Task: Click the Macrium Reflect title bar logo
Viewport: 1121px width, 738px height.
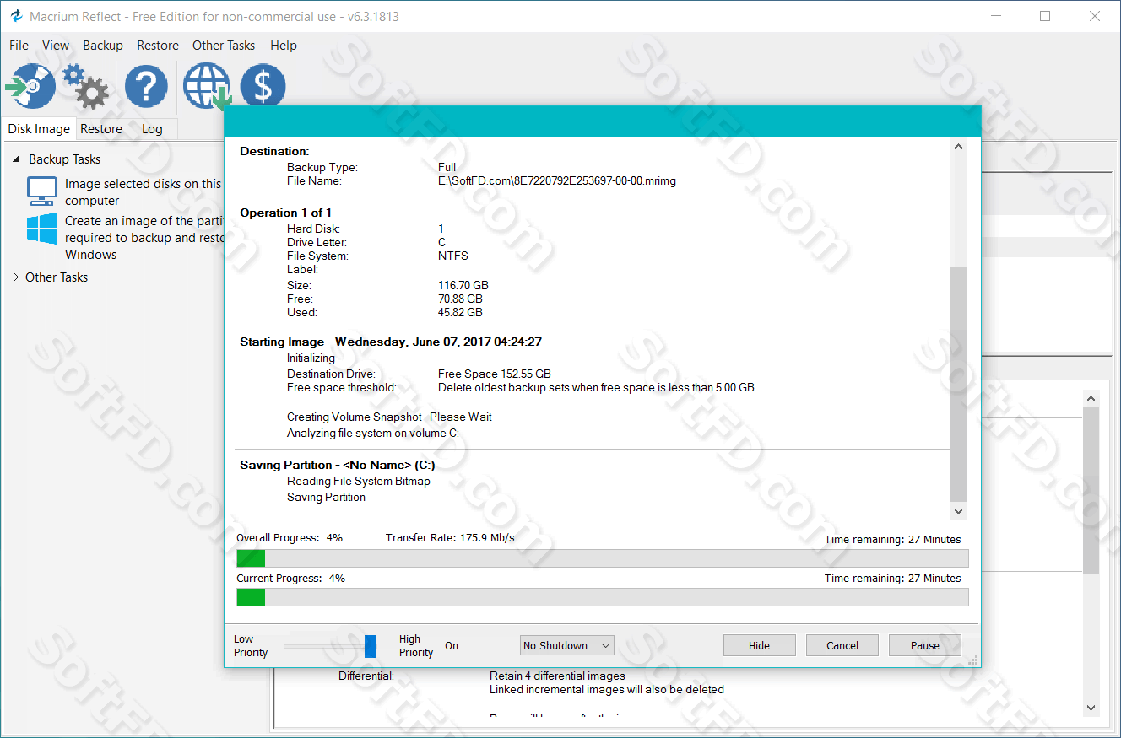Action: click(x=16, y=16)
